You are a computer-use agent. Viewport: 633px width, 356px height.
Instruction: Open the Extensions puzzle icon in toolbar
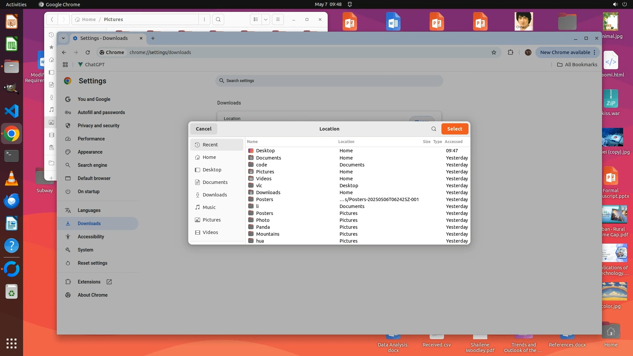coord(510,52)
